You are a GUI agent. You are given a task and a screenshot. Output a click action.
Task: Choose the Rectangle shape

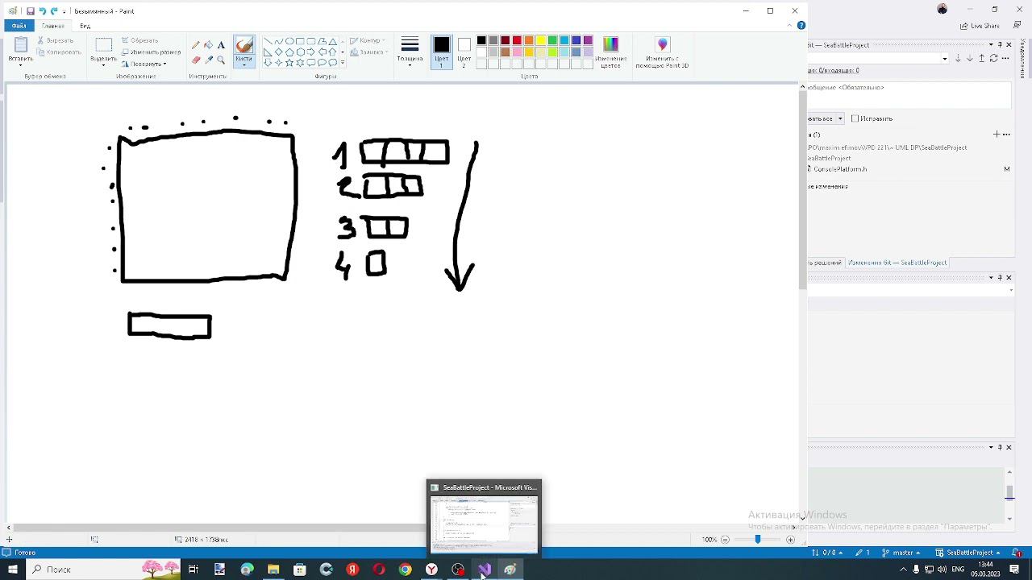300,41
